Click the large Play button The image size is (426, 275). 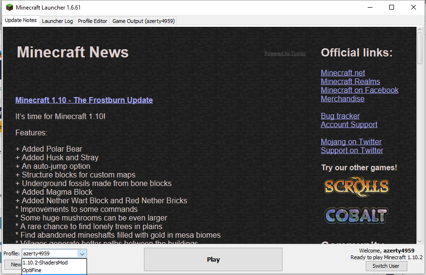213,260
